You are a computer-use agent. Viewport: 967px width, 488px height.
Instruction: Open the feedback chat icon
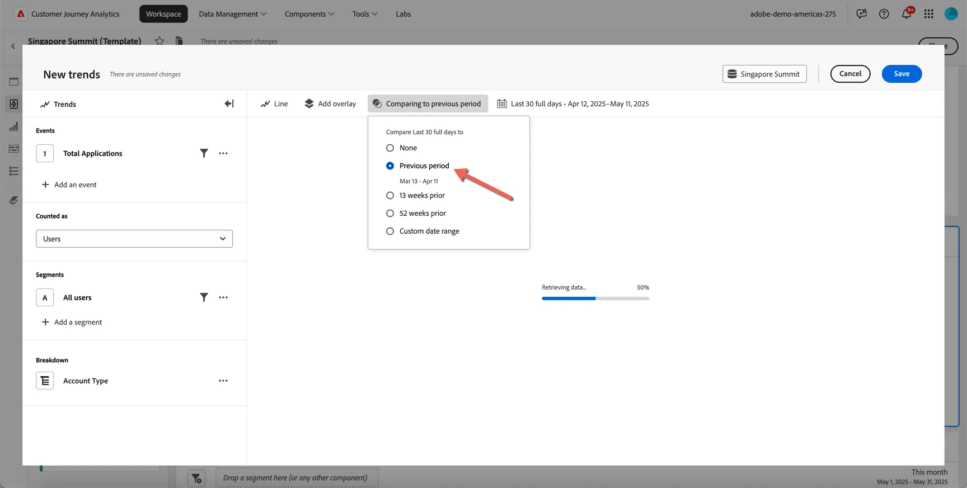[861, 14]
